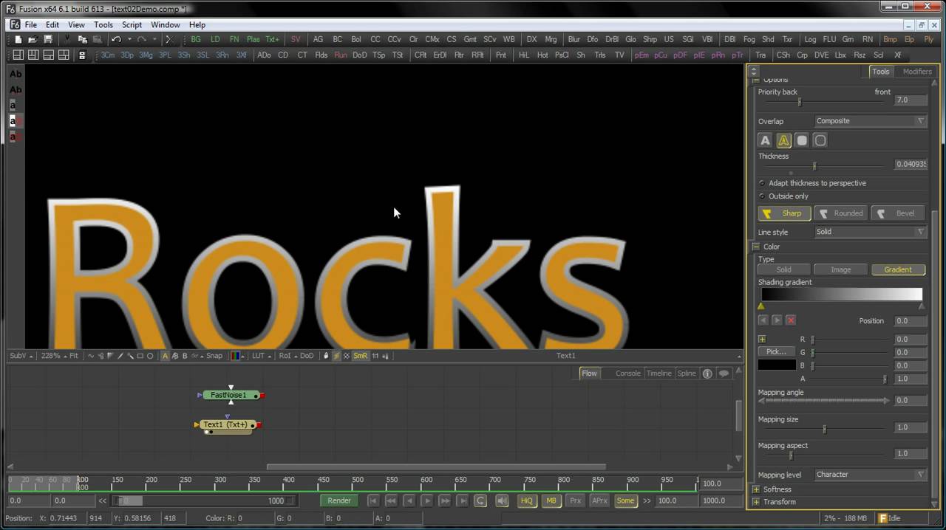The height and width of the screenshot is (530, 946).
Task: Add the Run script tool
Action: point(341,55)
